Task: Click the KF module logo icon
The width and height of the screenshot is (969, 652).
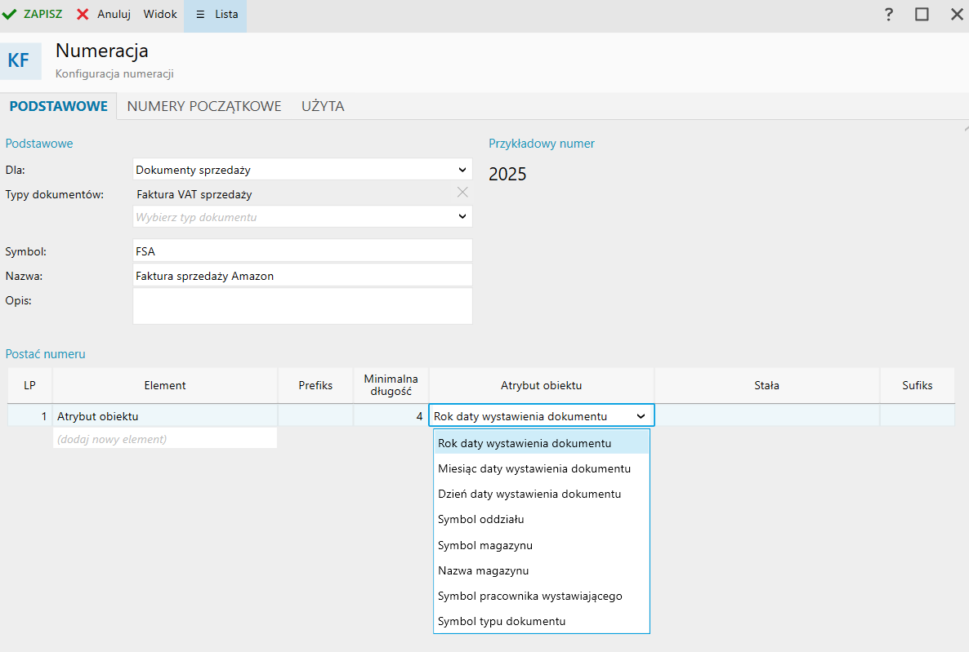Action: click(x=20, y=61)
